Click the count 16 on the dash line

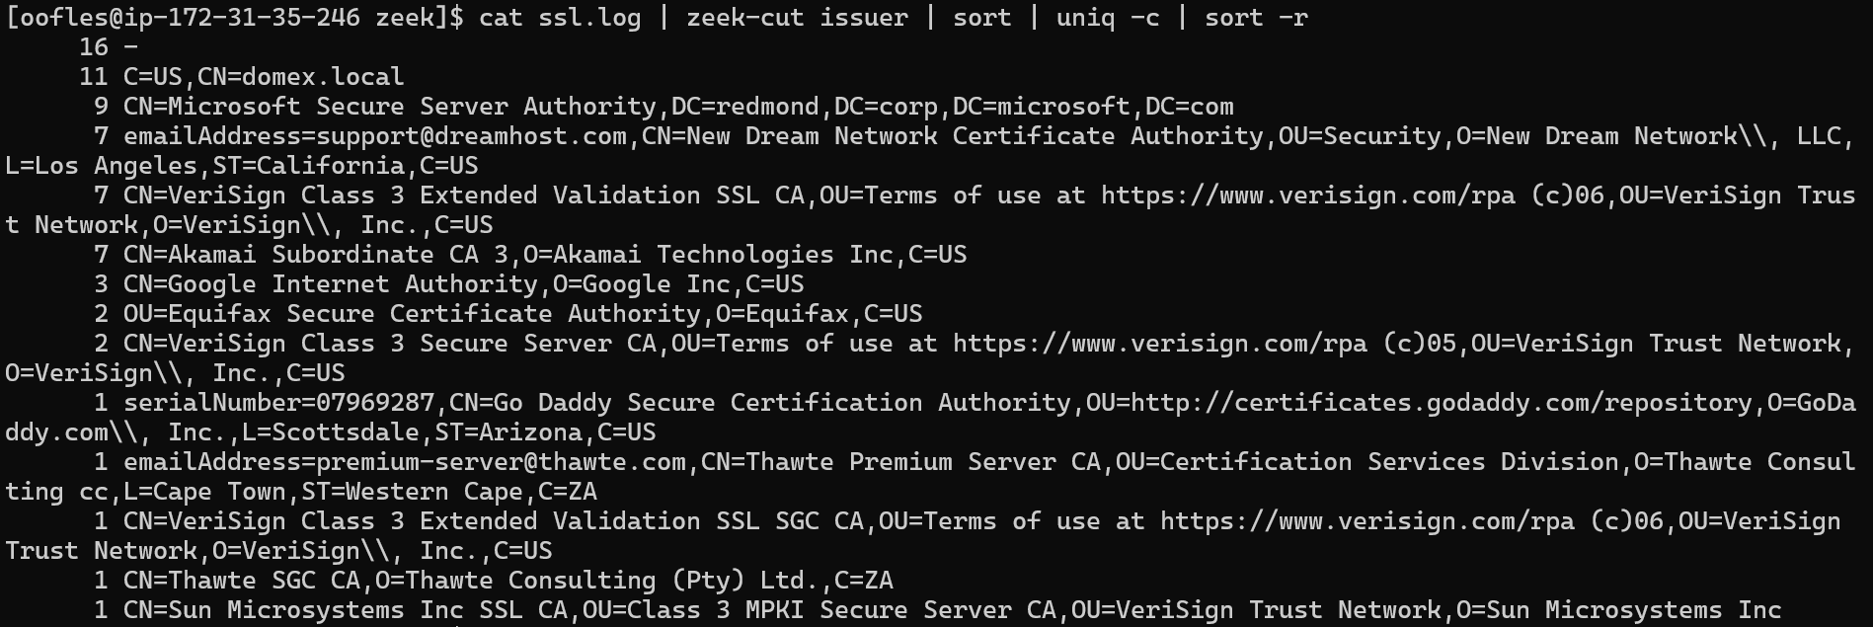94,47
